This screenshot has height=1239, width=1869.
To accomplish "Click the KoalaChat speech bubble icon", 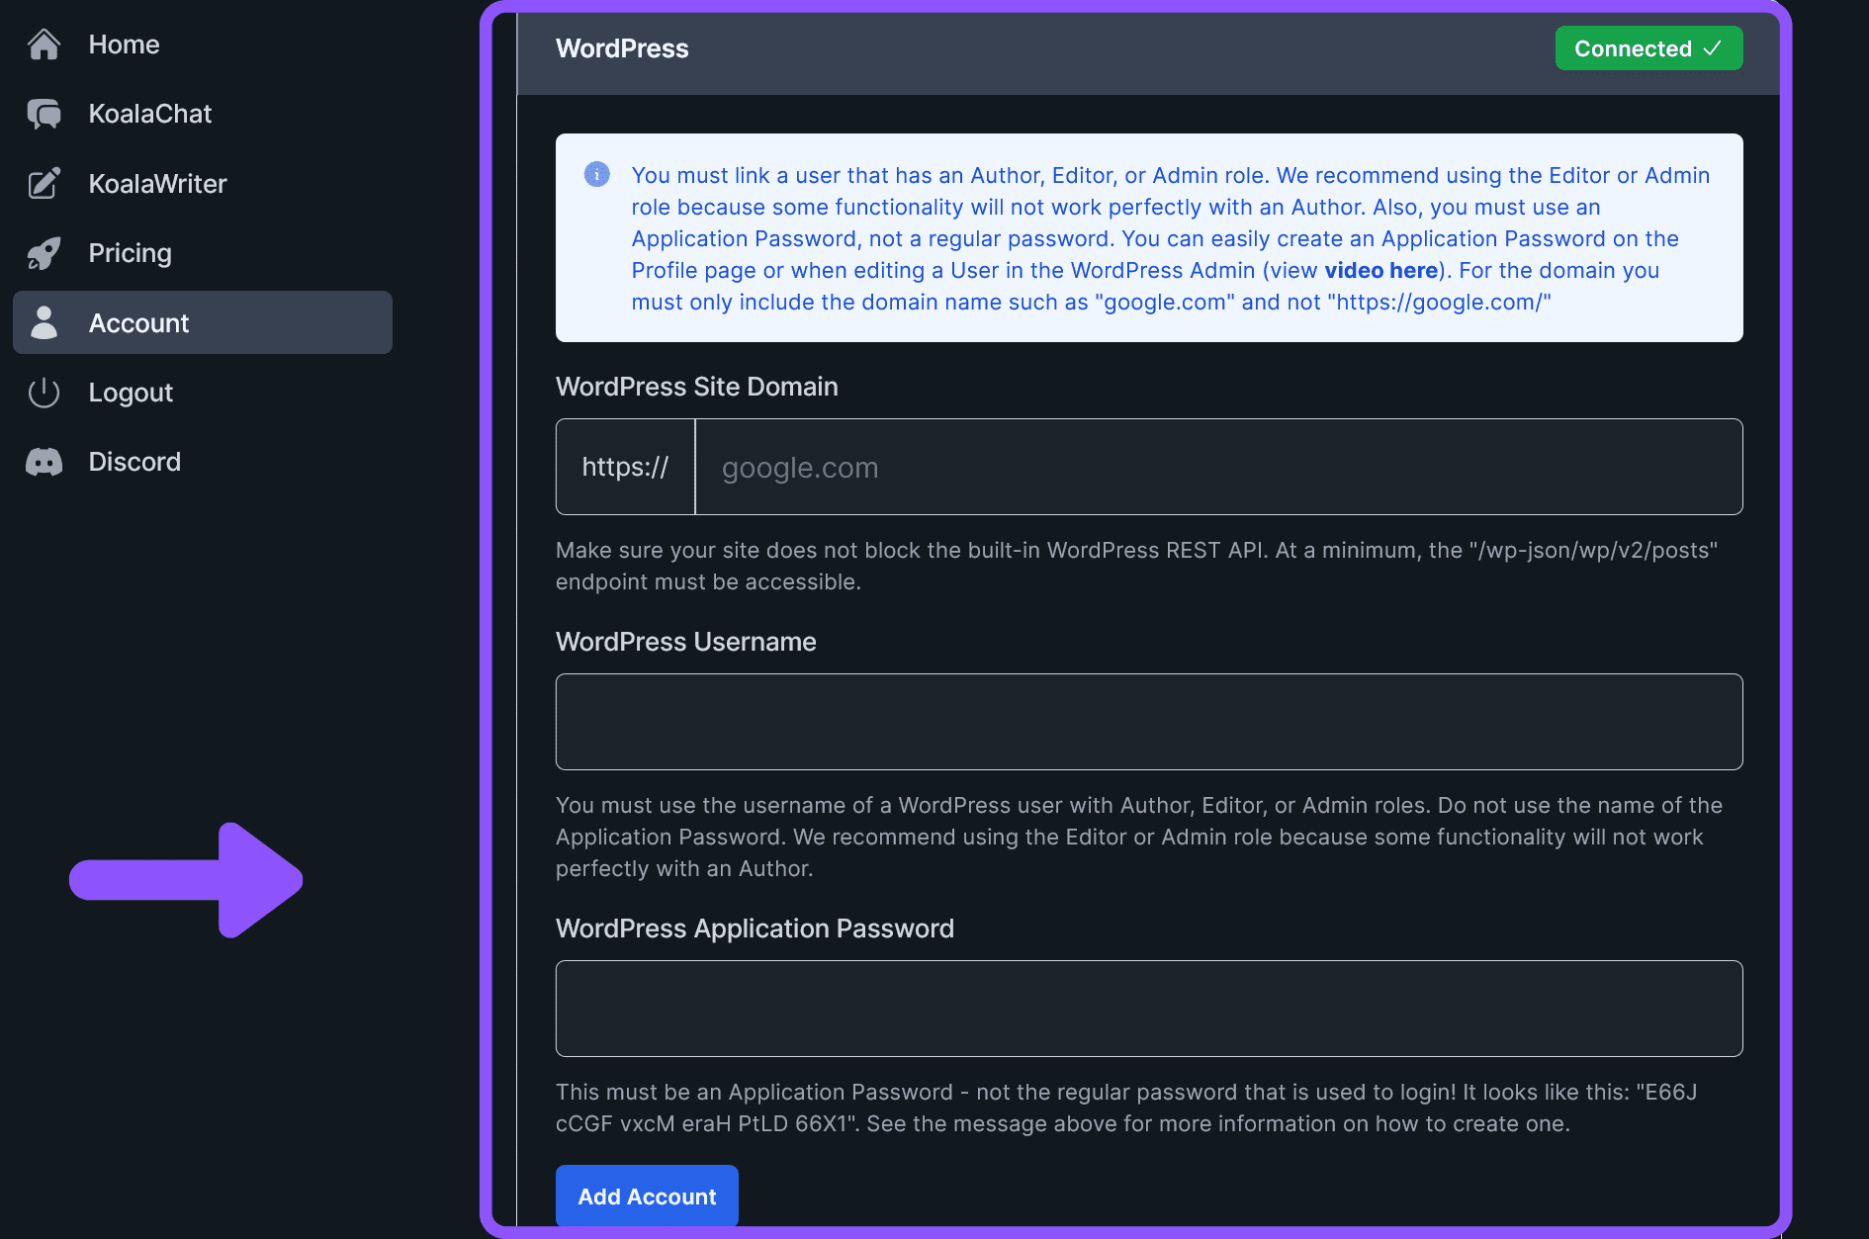I will [x=44, y=114].
